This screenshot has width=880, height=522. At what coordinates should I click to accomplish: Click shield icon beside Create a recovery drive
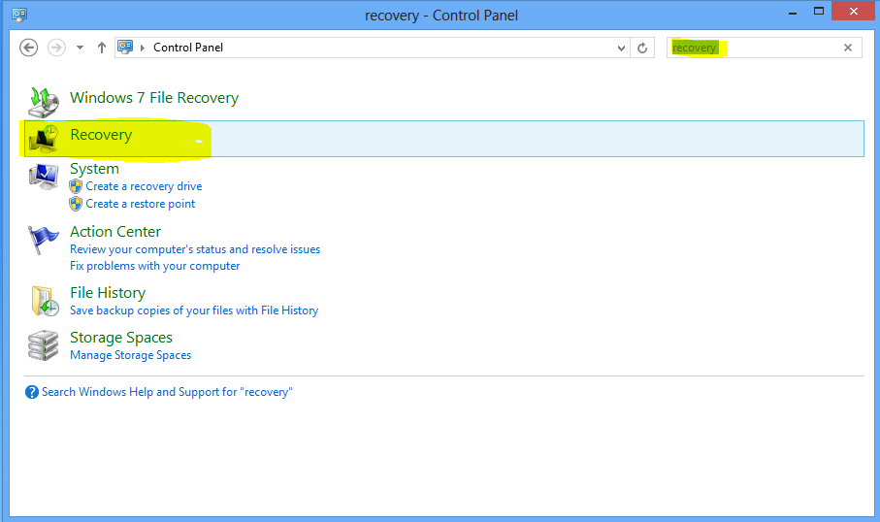point(76,186)
